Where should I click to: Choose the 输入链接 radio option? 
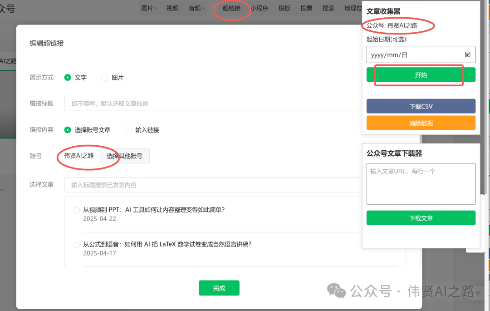pyautogui.click(x=128, y=130)
